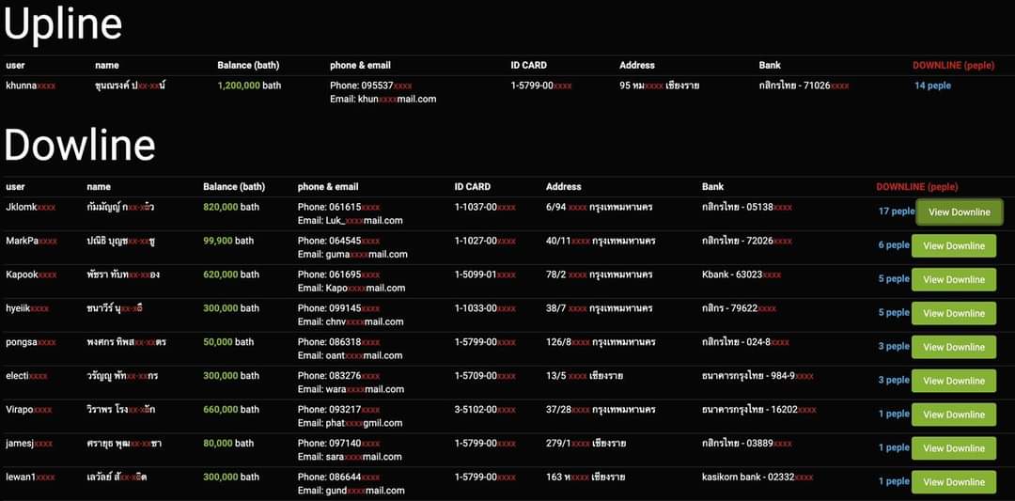Select address beginning 40/11

pos(601,241)
